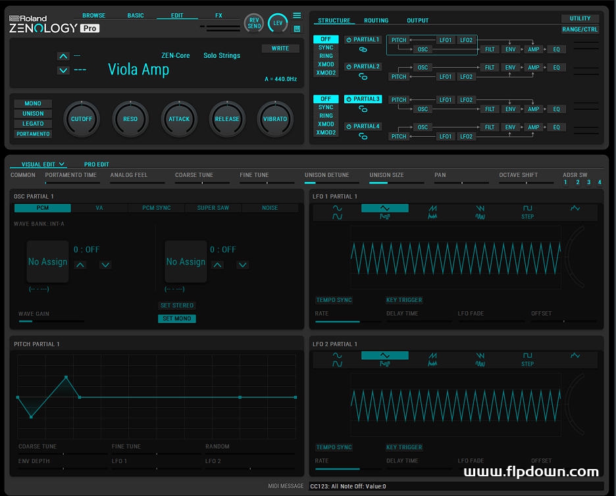This screenshot has height=496, width=616.
Task: Open the VISUAL EDIT dropdown
Action: (x=42, y=164)
